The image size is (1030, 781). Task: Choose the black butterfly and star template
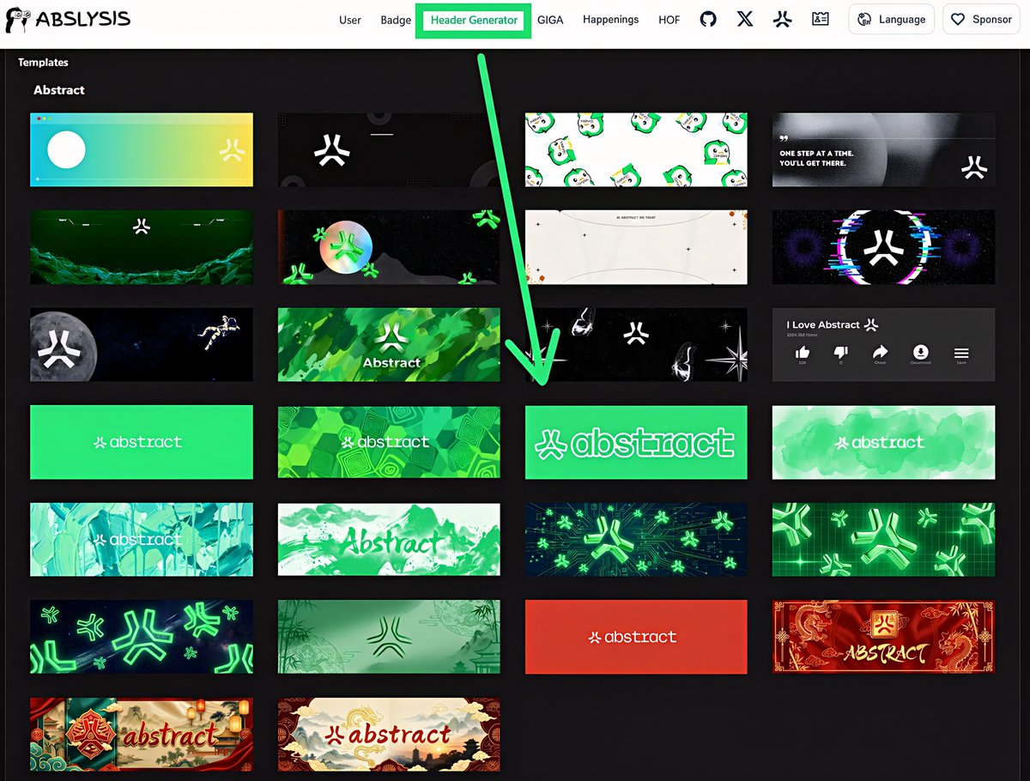[x=636, y=345]
